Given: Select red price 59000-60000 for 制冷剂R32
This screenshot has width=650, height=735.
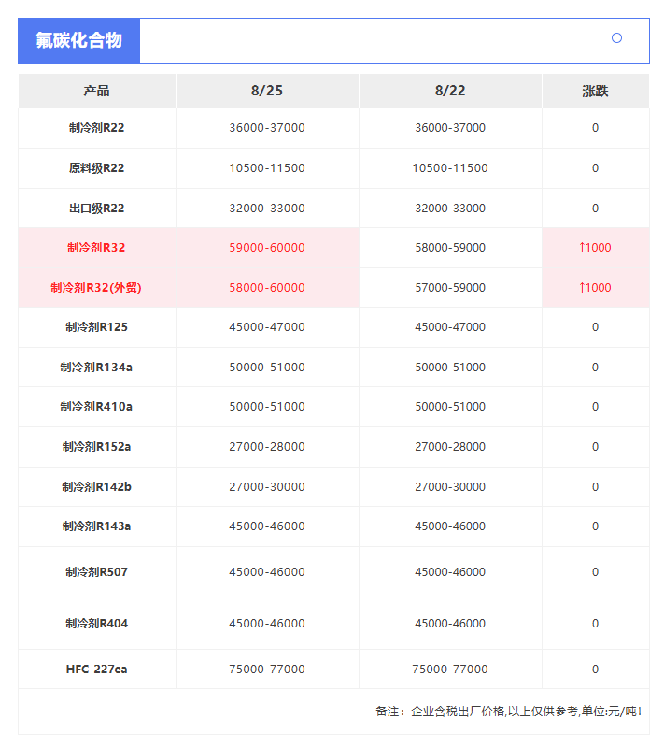Looking at the screenshot, I should (267, 248).
